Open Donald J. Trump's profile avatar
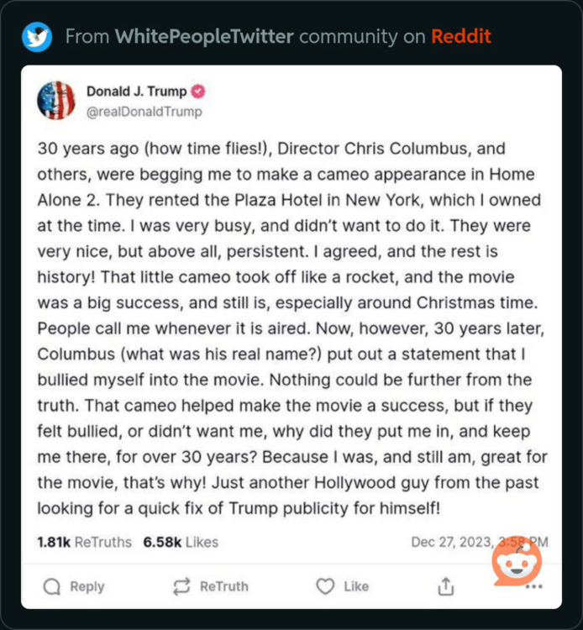Screen dimensions: 583x630 tap(57, 101)
